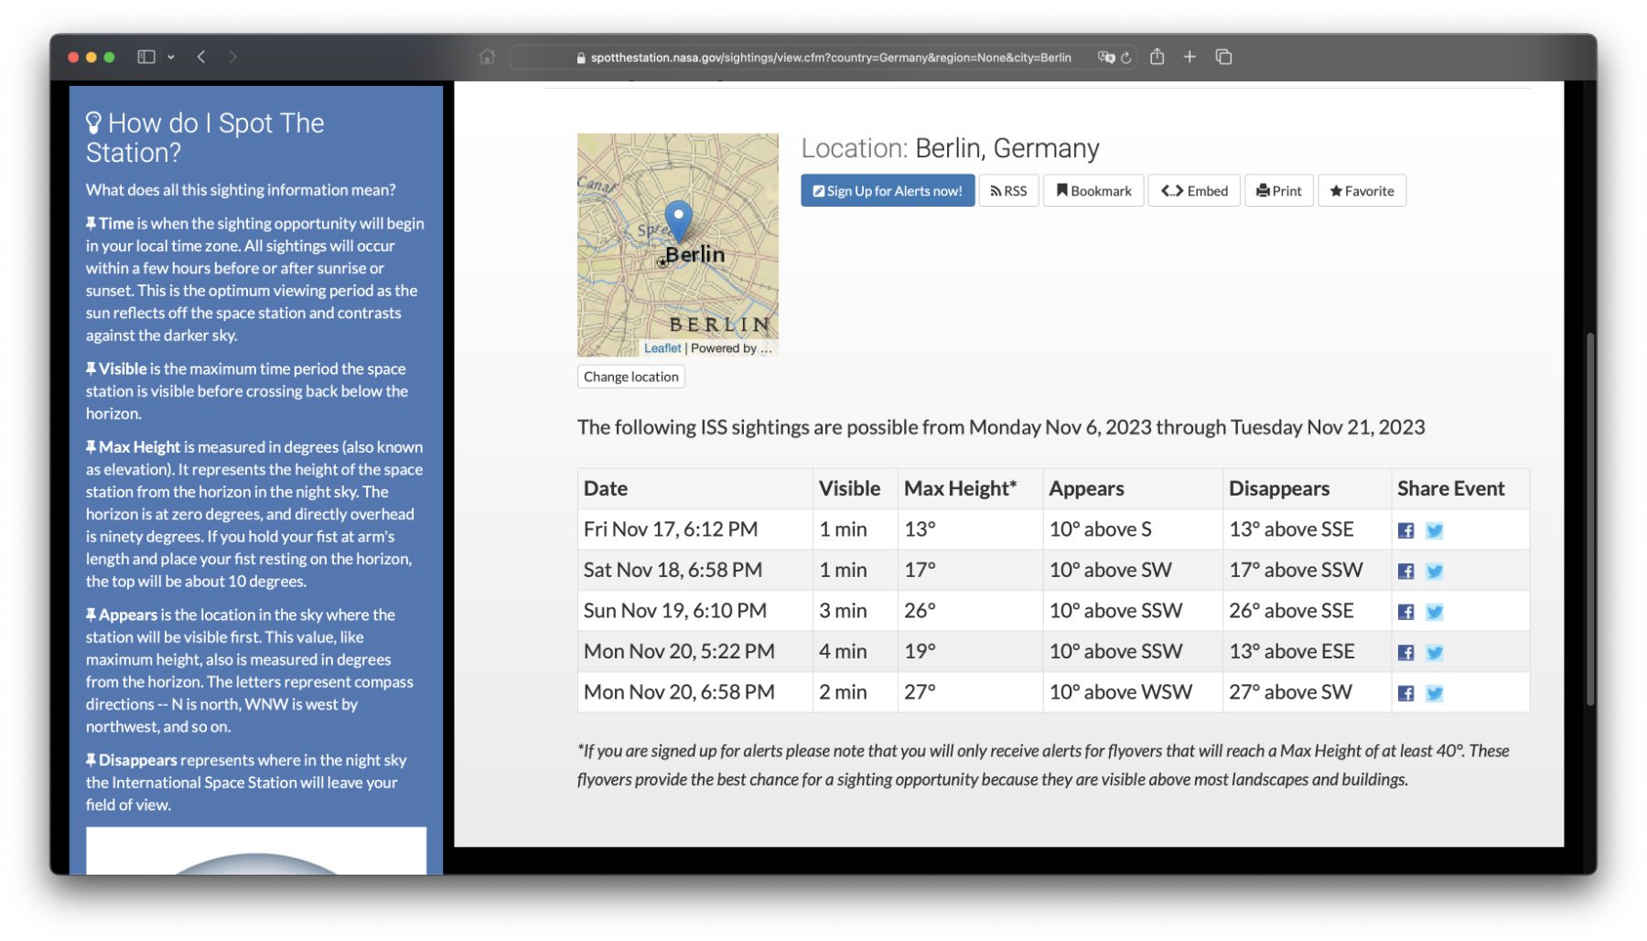Expand the sidebar dropdown chevron
The image size is (1647, 941).
(x=171, y=57)
